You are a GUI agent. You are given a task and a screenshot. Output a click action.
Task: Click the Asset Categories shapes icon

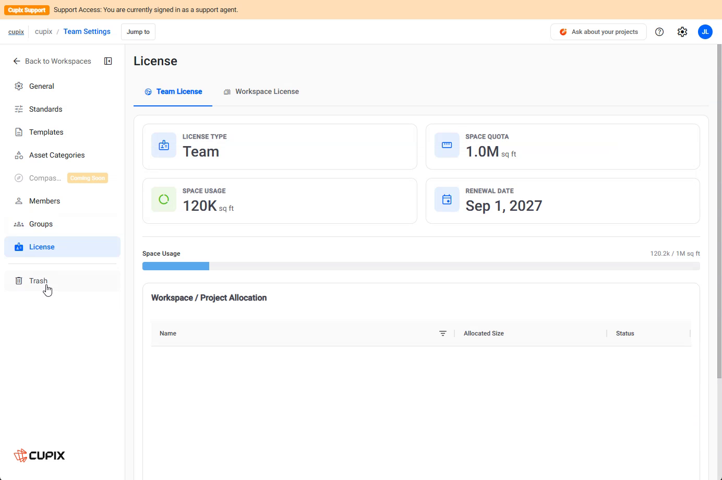click(x=19, y=155)
